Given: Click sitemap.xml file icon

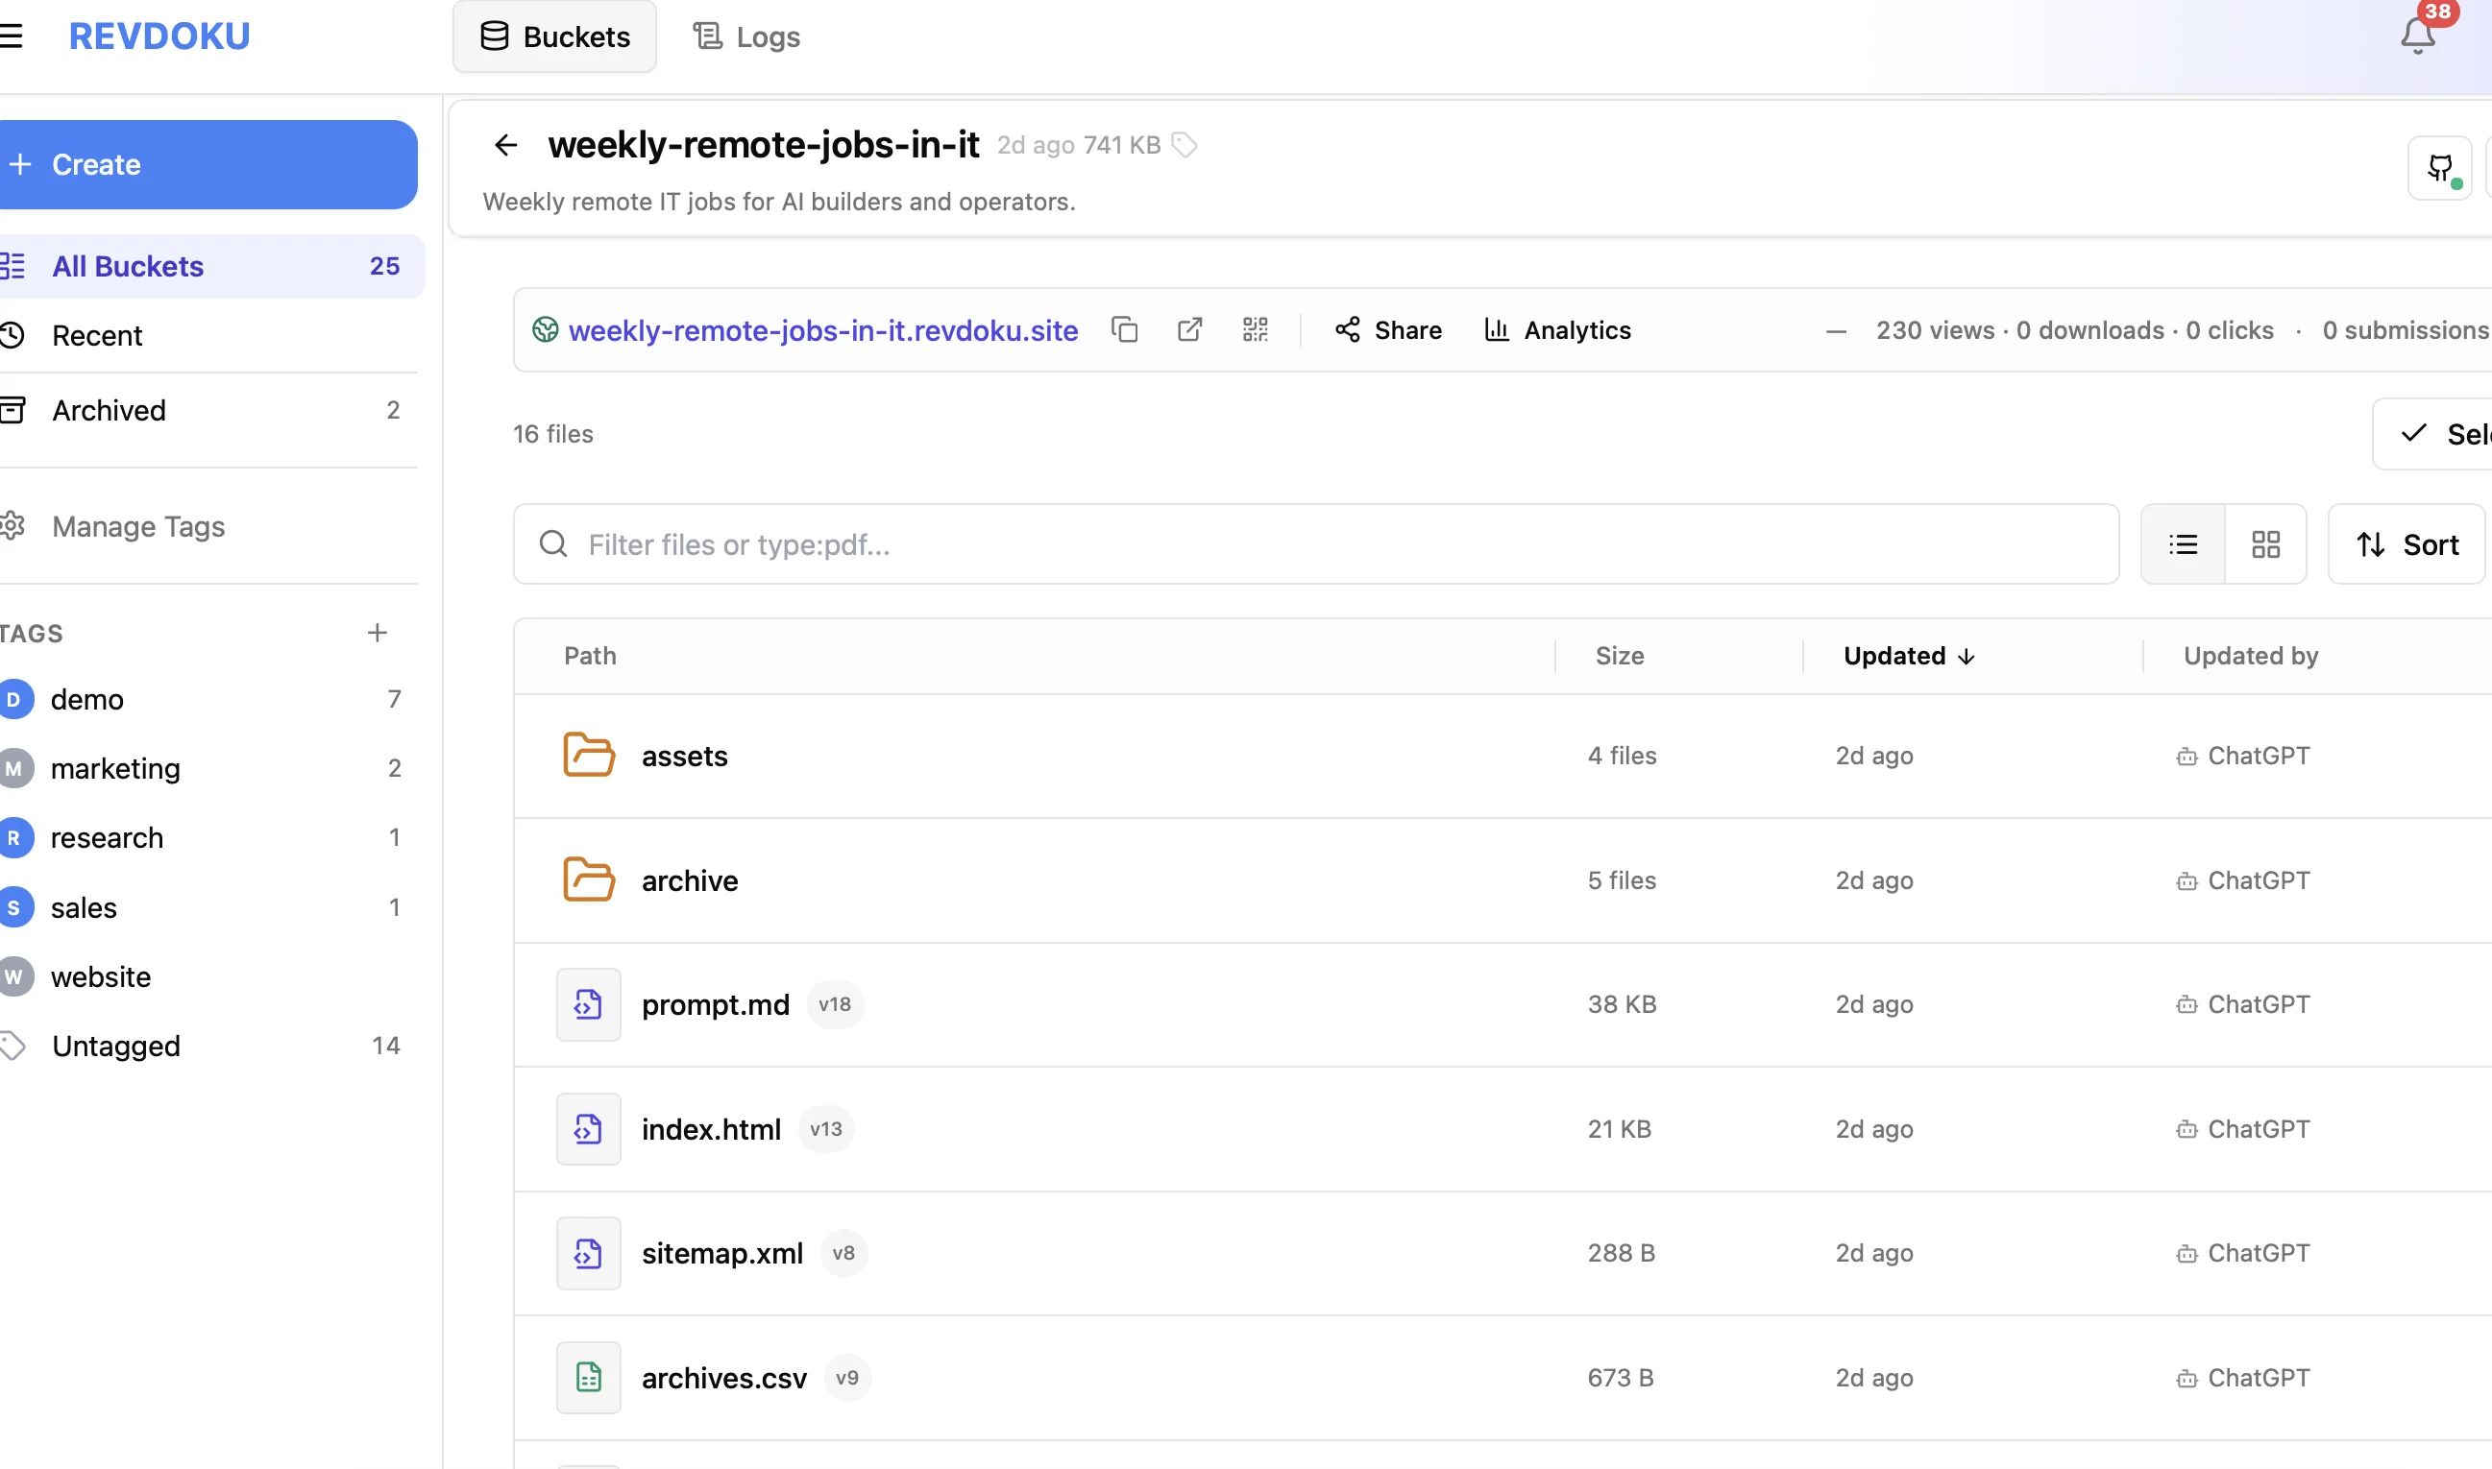Looking at the screenshot, I should point(588,1253).
